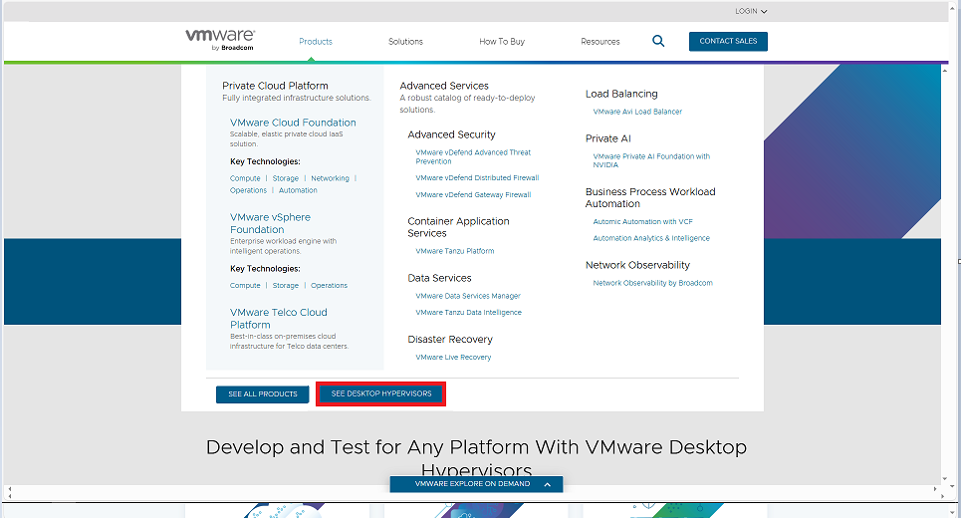Click See Desktop Hypervisors button
This screenshot has width=961, height=518.
coord(381,393)
